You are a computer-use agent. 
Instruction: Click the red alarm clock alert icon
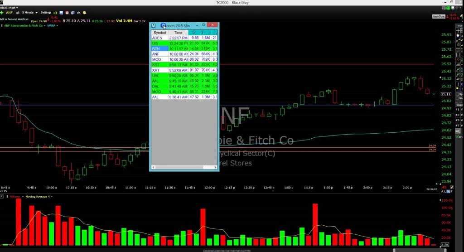[x=67, y=13]
